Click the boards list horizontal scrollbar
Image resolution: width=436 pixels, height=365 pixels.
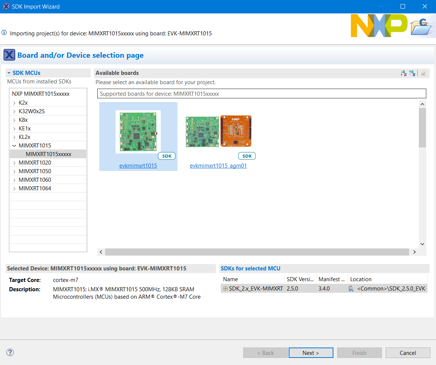(257, 252)
